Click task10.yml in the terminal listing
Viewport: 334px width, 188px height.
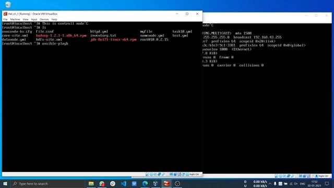coord(182,31)
